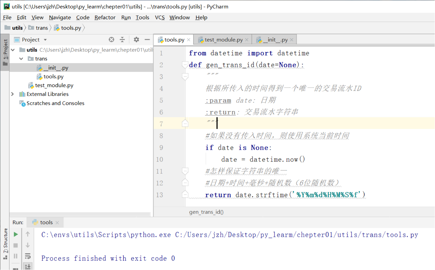Fold the gen_trans_id function at line 2
The image size is (435, 270).
pyautogui.click(x=185, y=65)
